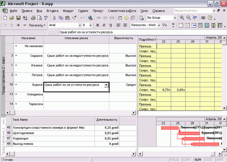The height and width of the screenshot is (162, 227).
Task: Toggle Italic К formatting
Action: [x=104, y=25]
